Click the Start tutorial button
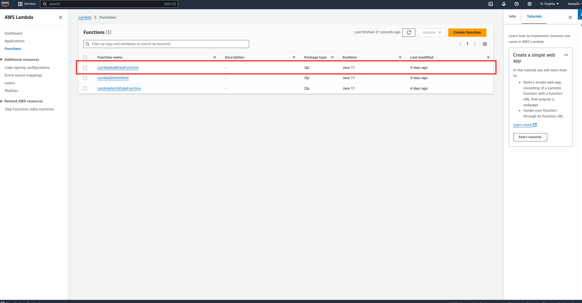The image size is (582, 303). tap(530, 137)
